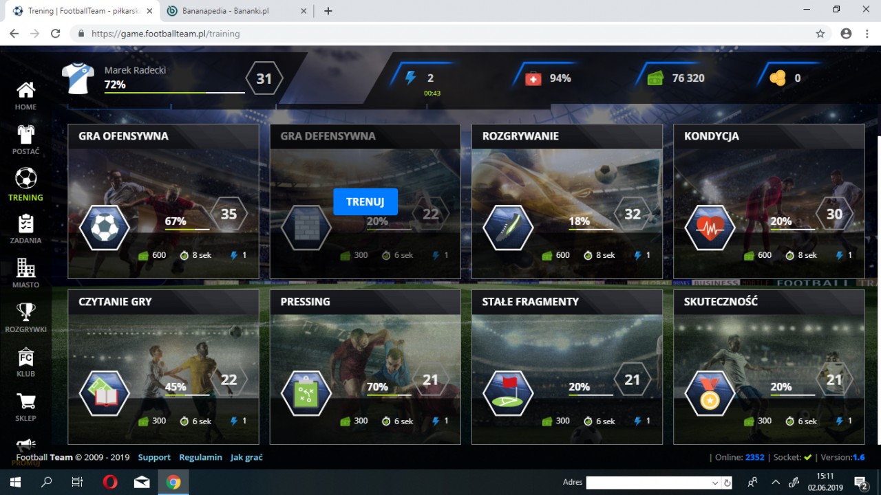881x495 pixels.
Task: Open the Mail app on taskbar
Action: pyautogui.click(x=142, y=482)
